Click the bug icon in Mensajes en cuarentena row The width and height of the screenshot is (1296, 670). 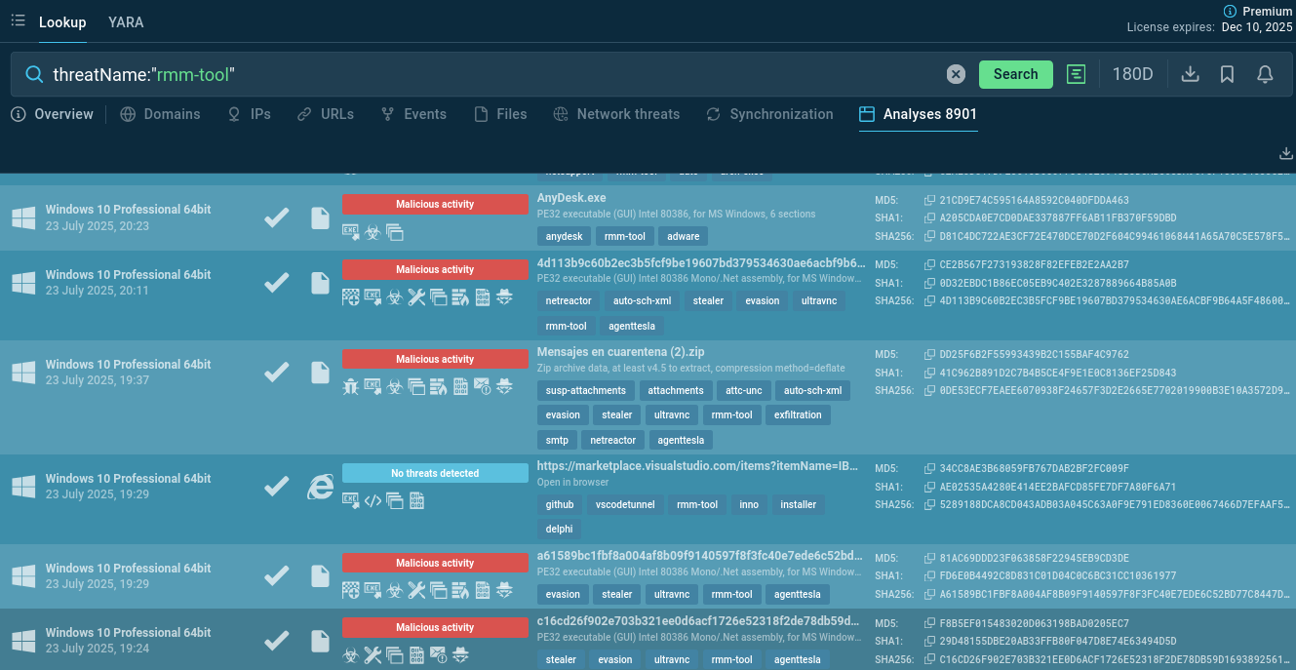pyautogui.click(x=351, y=386)
